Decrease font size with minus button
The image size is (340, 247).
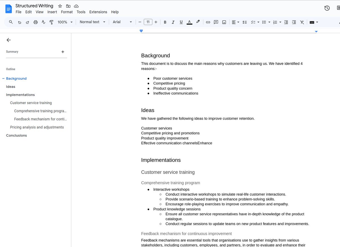click(x=140, y=22)
